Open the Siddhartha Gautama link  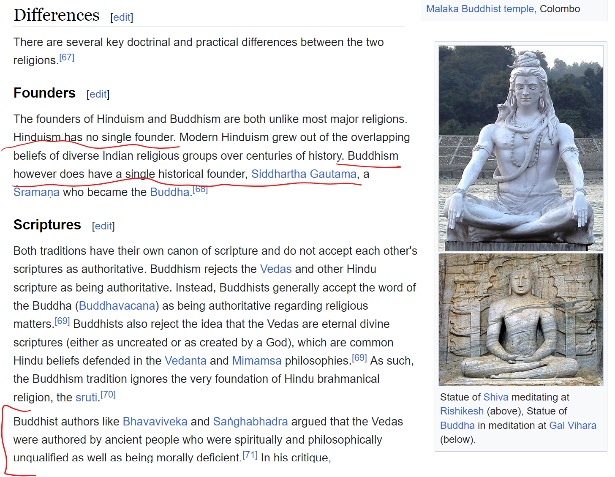click(304, 174)
